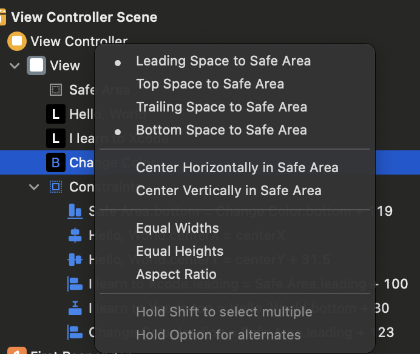Image resolution: width=420 pixels, height=354 pixels.
Task: Toggle the Bottom Space to Safe Area option
Action: [221, 130]
